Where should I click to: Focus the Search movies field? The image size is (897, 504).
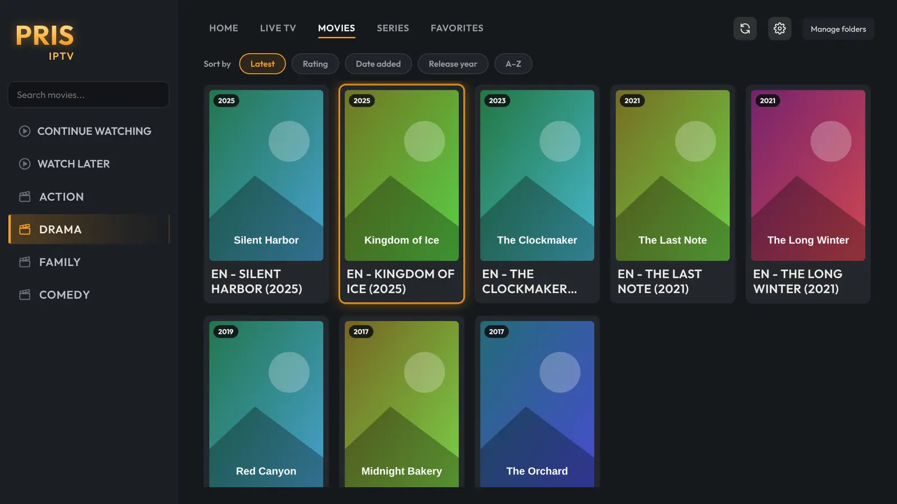point(89,95)
